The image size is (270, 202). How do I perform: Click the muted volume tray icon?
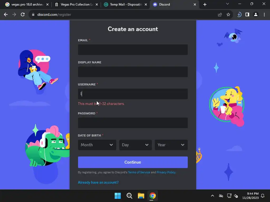[236, 196]
